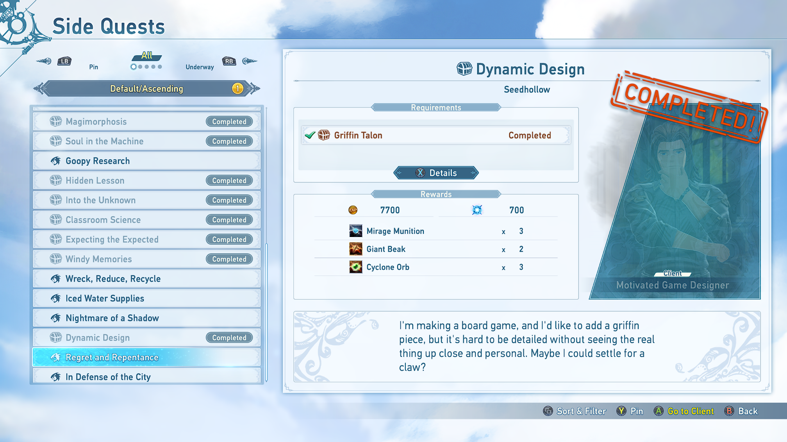
Task: Click the Back button
Action: click(747, 411)
